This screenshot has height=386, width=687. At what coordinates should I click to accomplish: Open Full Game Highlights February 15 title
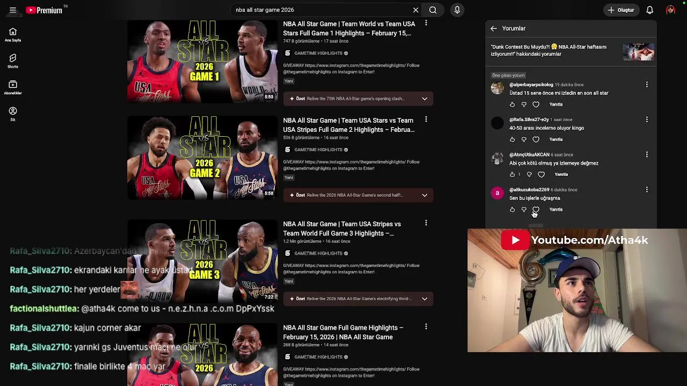pos(343,332)
